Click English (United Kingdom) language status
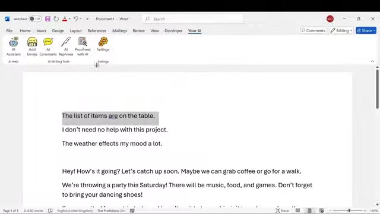This screenshot has width=380, height=214. pyautogui.click(x=75, y=210)
